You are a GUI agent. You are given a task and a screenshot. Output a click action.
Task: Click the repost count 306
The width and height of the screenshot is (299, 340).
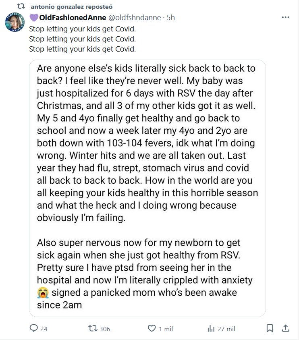click(104, 329)
